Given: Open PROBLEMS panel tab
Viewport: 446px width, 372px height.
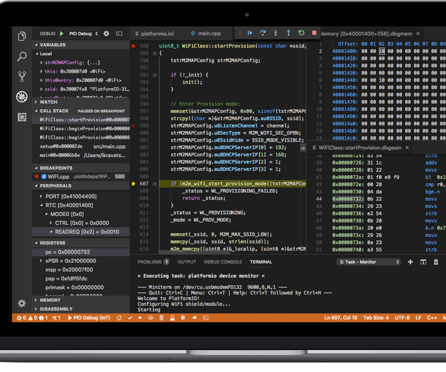Looking at the screenshot, I should [153, 262].
